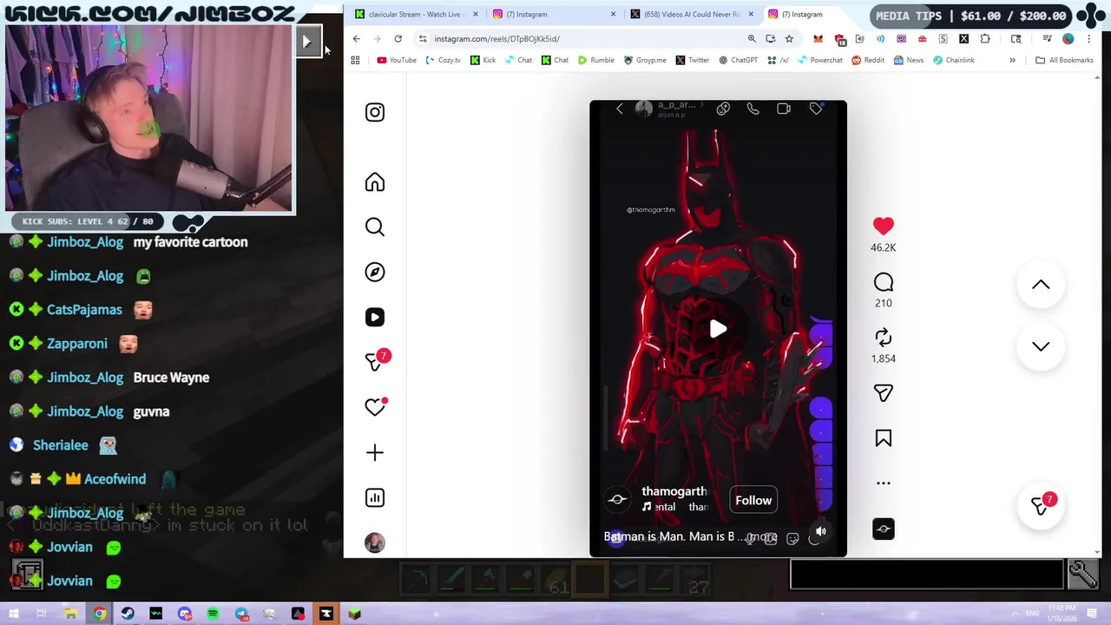Screen dimensions: 1111x625
Task: Go back using browser back arrow
Action: [356, 38]
